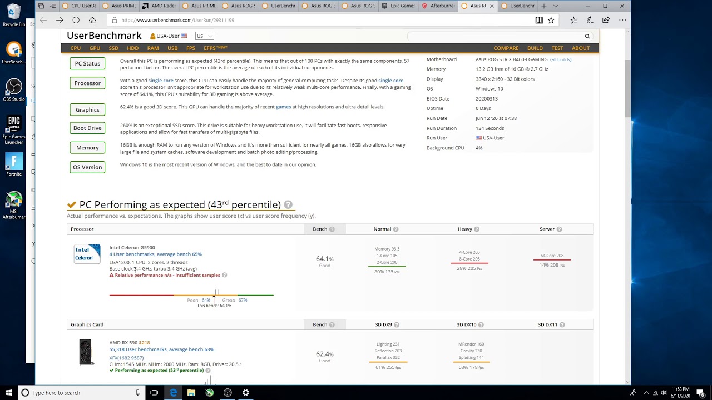712x400 pixels.
Task: Click the browser back arrow
Action: coord(43,20)
